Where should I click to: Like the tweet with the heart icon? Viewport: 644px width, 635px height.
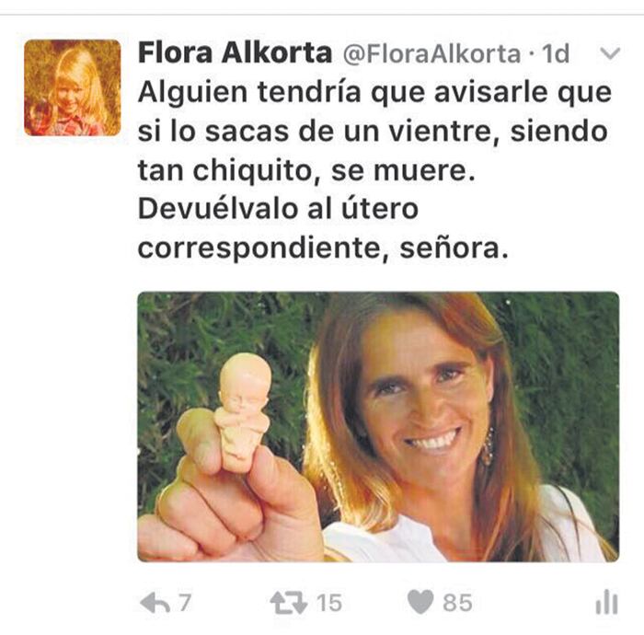(x=420, y=602)
